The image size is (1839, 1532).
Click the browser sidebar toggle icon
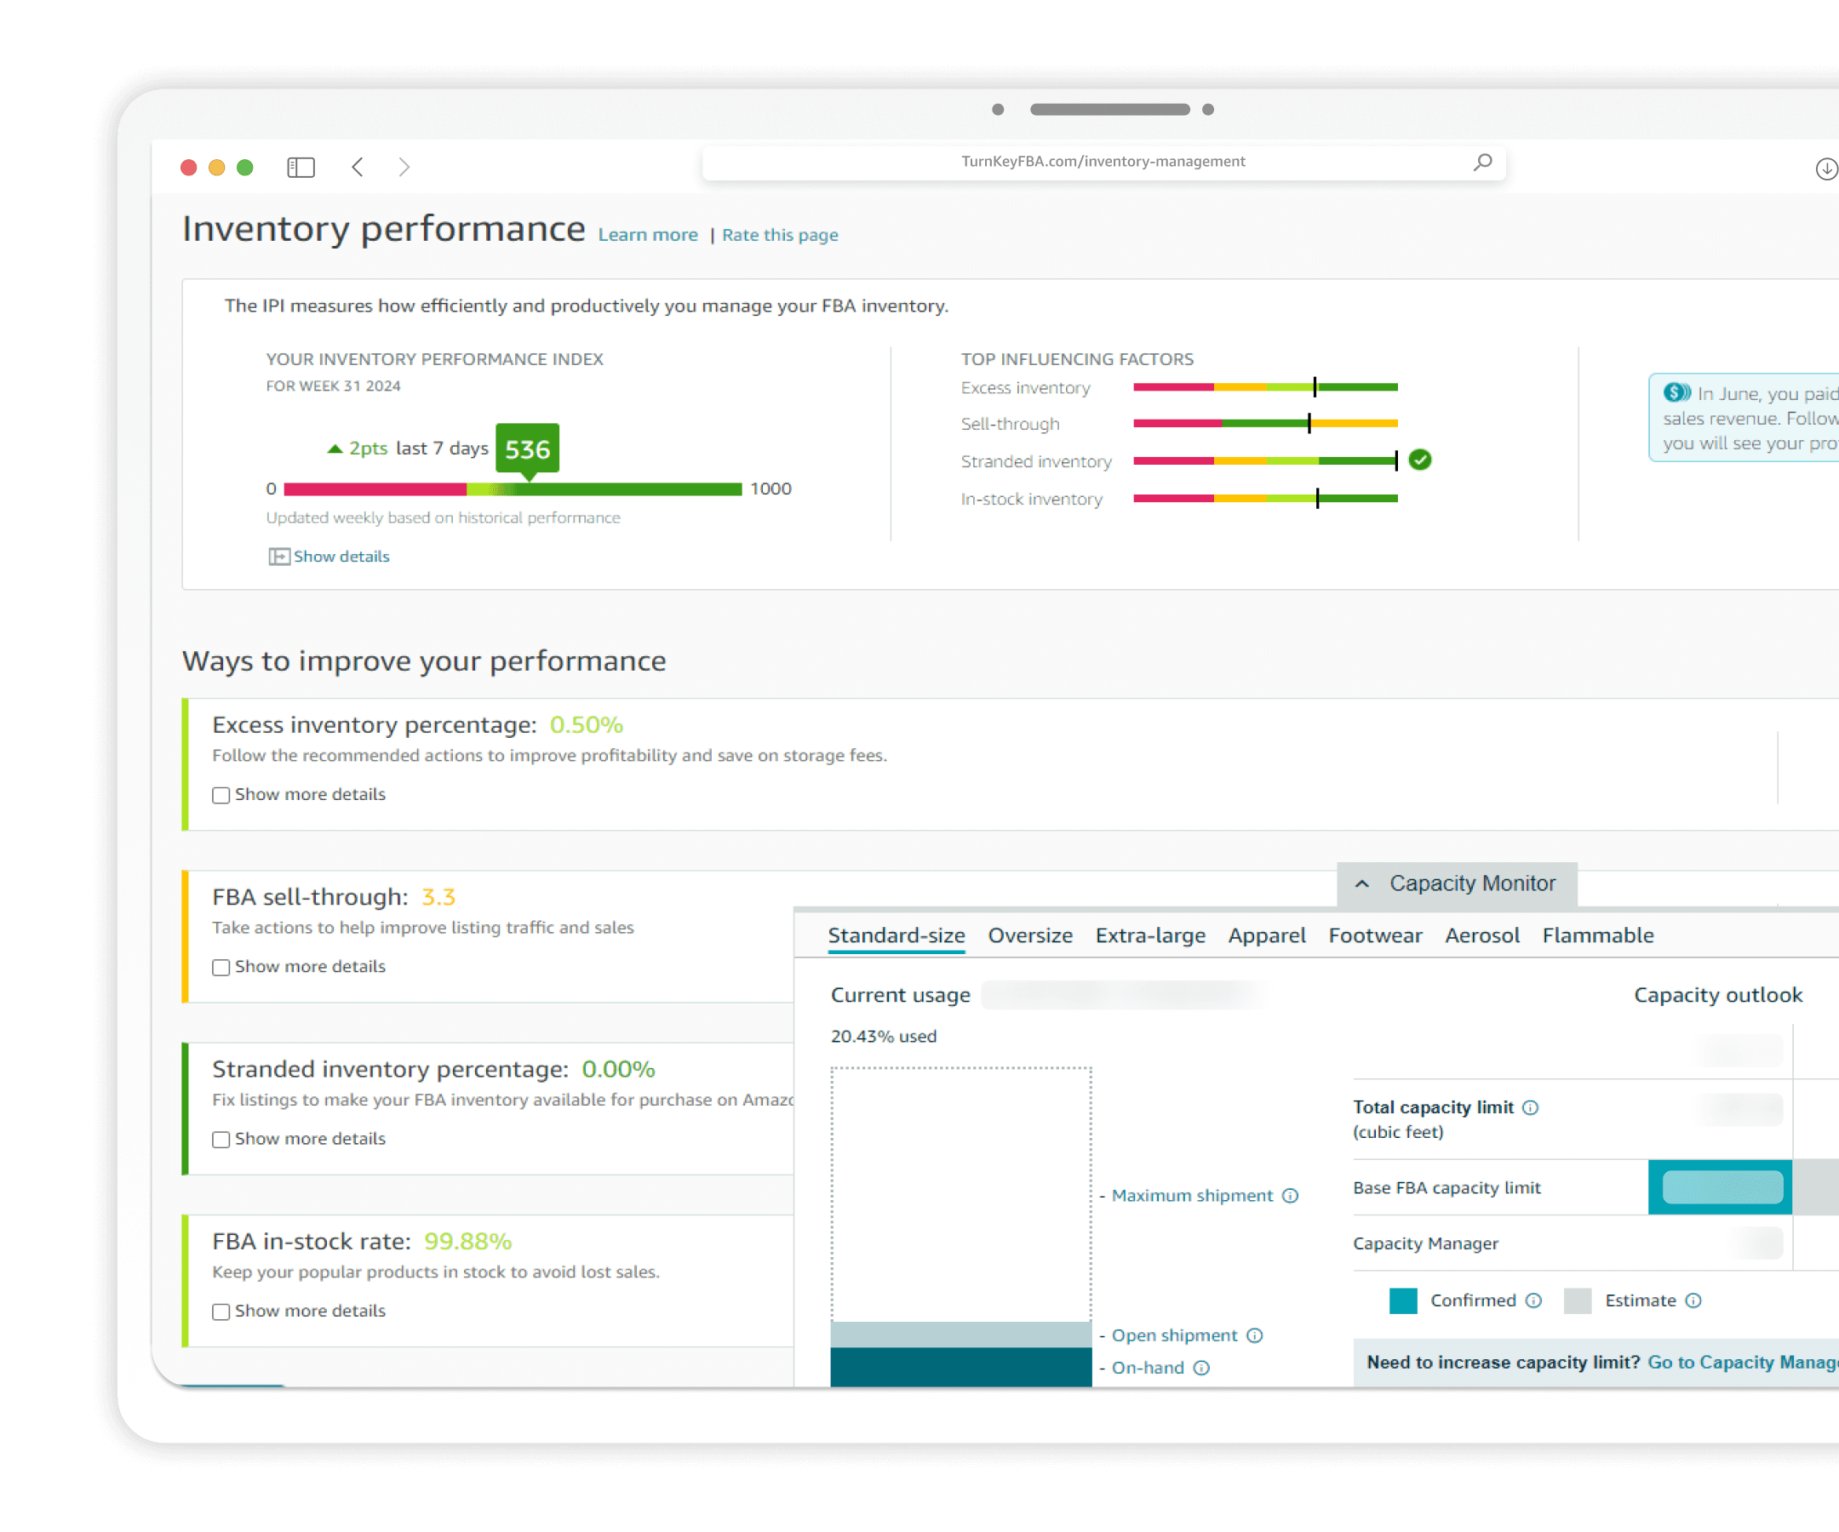(x=301, y=167)
